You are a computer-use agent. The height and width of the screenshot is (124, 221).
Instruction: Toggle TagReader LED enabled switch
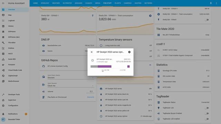point(207,119)
